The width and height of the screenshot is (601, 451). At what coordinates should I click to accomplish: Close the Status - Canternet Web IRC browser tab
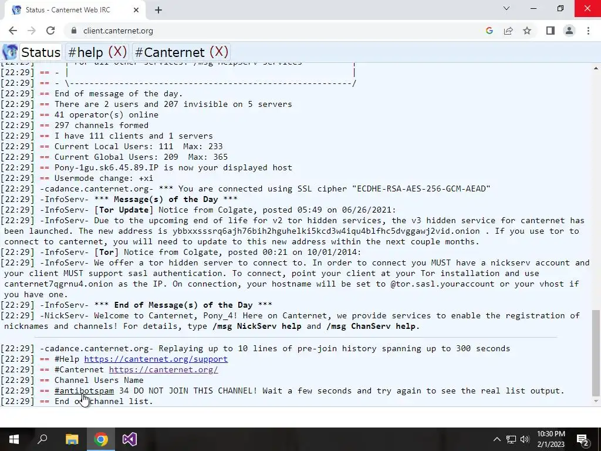(136, 10)
